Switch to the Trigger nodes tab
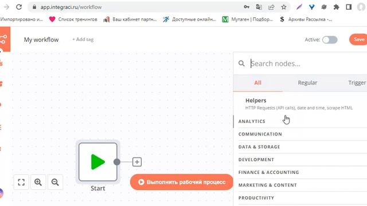 357,82
